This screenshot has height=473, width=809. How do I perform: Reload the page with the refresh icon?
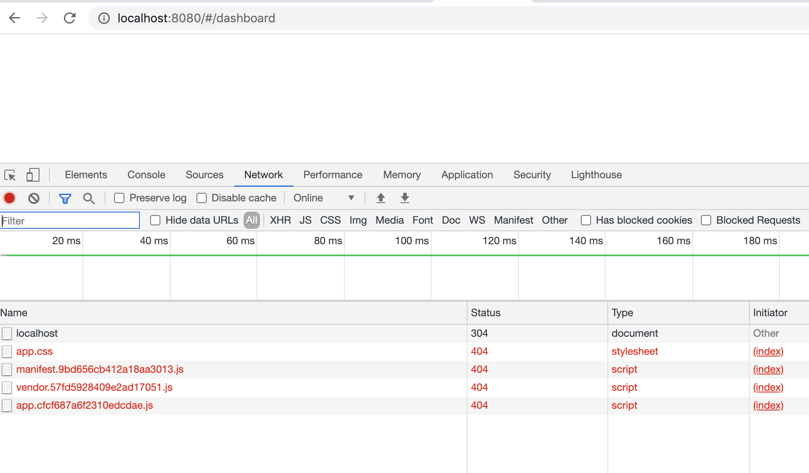(x=69, y=18)
